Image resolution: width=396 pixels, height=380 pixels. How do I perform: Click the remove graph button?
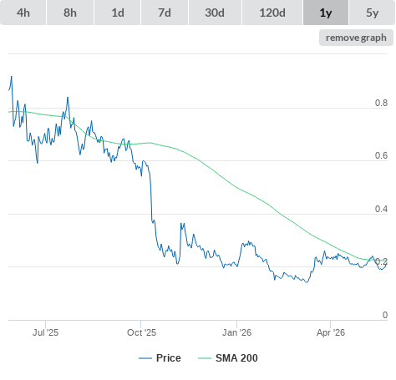[x=356, y=38]
